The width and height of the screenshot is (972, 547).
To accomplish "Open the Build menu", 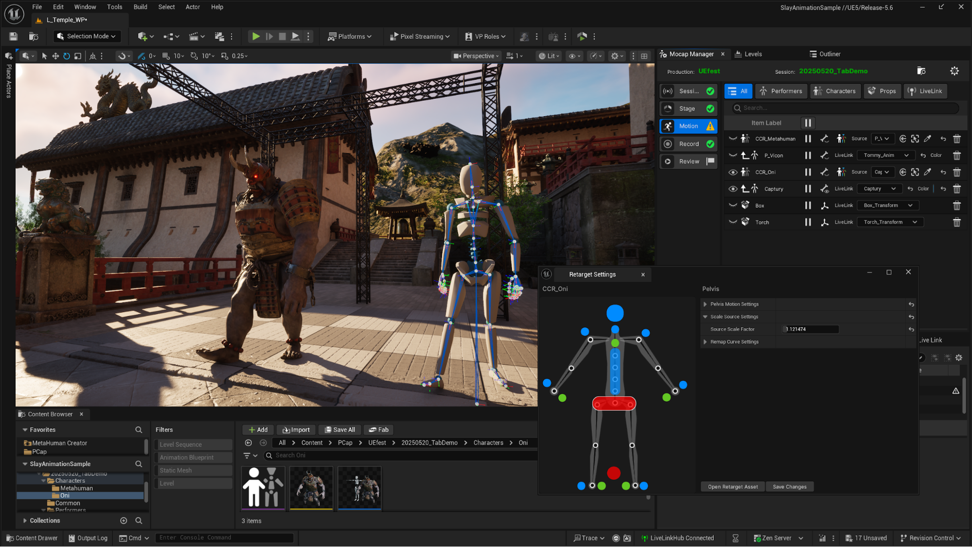I will pos(140,7).
